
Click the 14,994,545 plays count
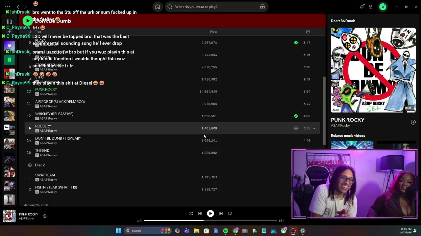click(x=208, y=91)
